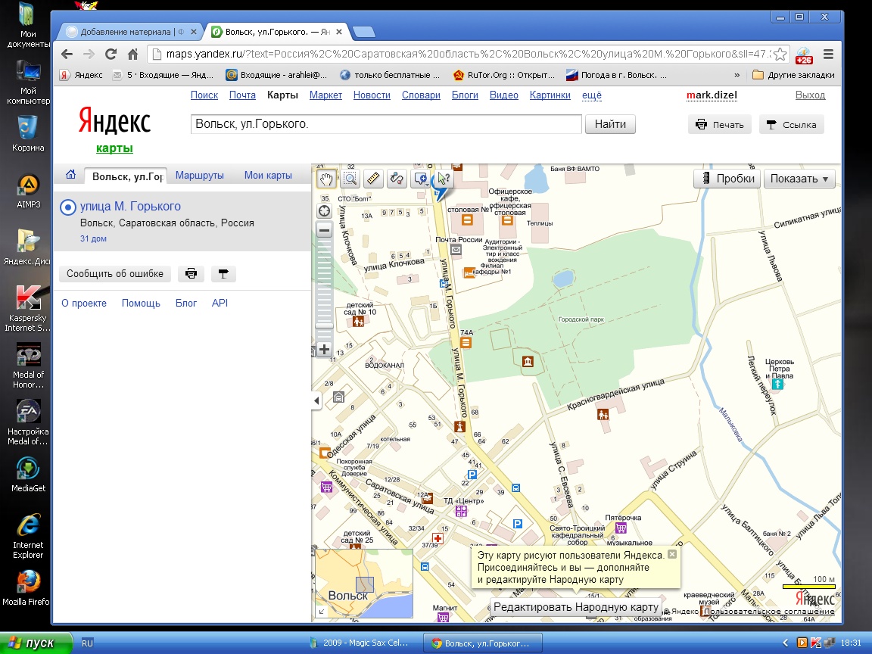Open Почта in Yandex services menu
This screenshot has width=872, height=654.
242,95
